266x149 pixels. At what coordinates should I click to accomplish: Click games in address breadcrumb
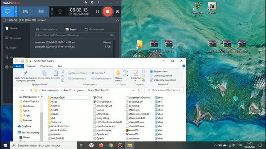pyautogui.click(x=80, y=90)
